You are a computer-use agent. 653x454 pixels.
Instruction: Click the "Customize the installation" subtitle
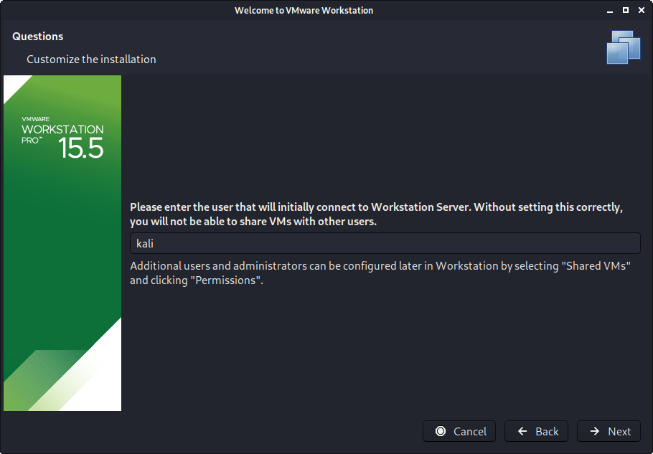click(x=91, y=59)
